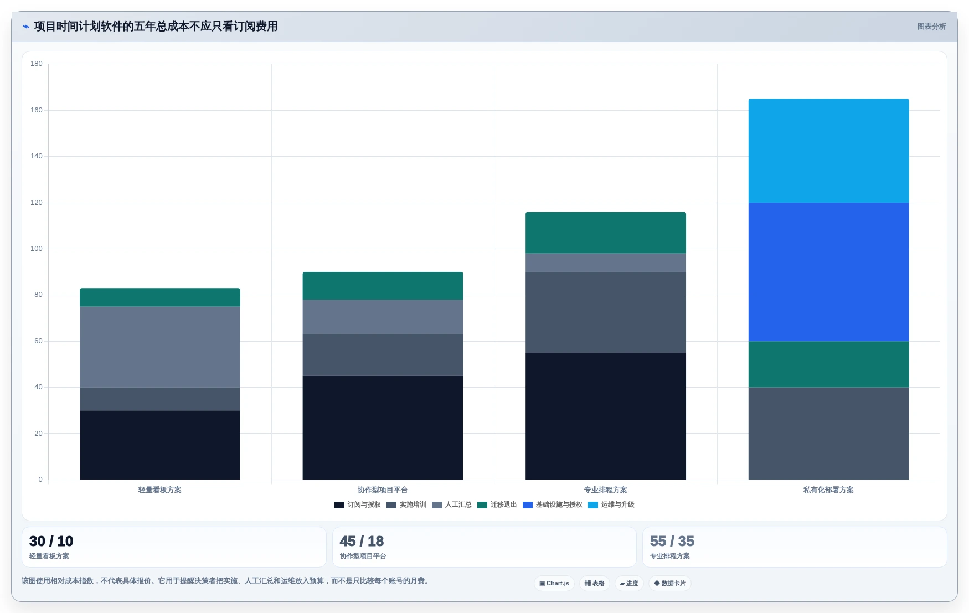The width and height of the screenshot is (969, 613).
Task: Click 订阅与授权 segment of 专业排程方案 bar
Action: click(x=606, y=416)
